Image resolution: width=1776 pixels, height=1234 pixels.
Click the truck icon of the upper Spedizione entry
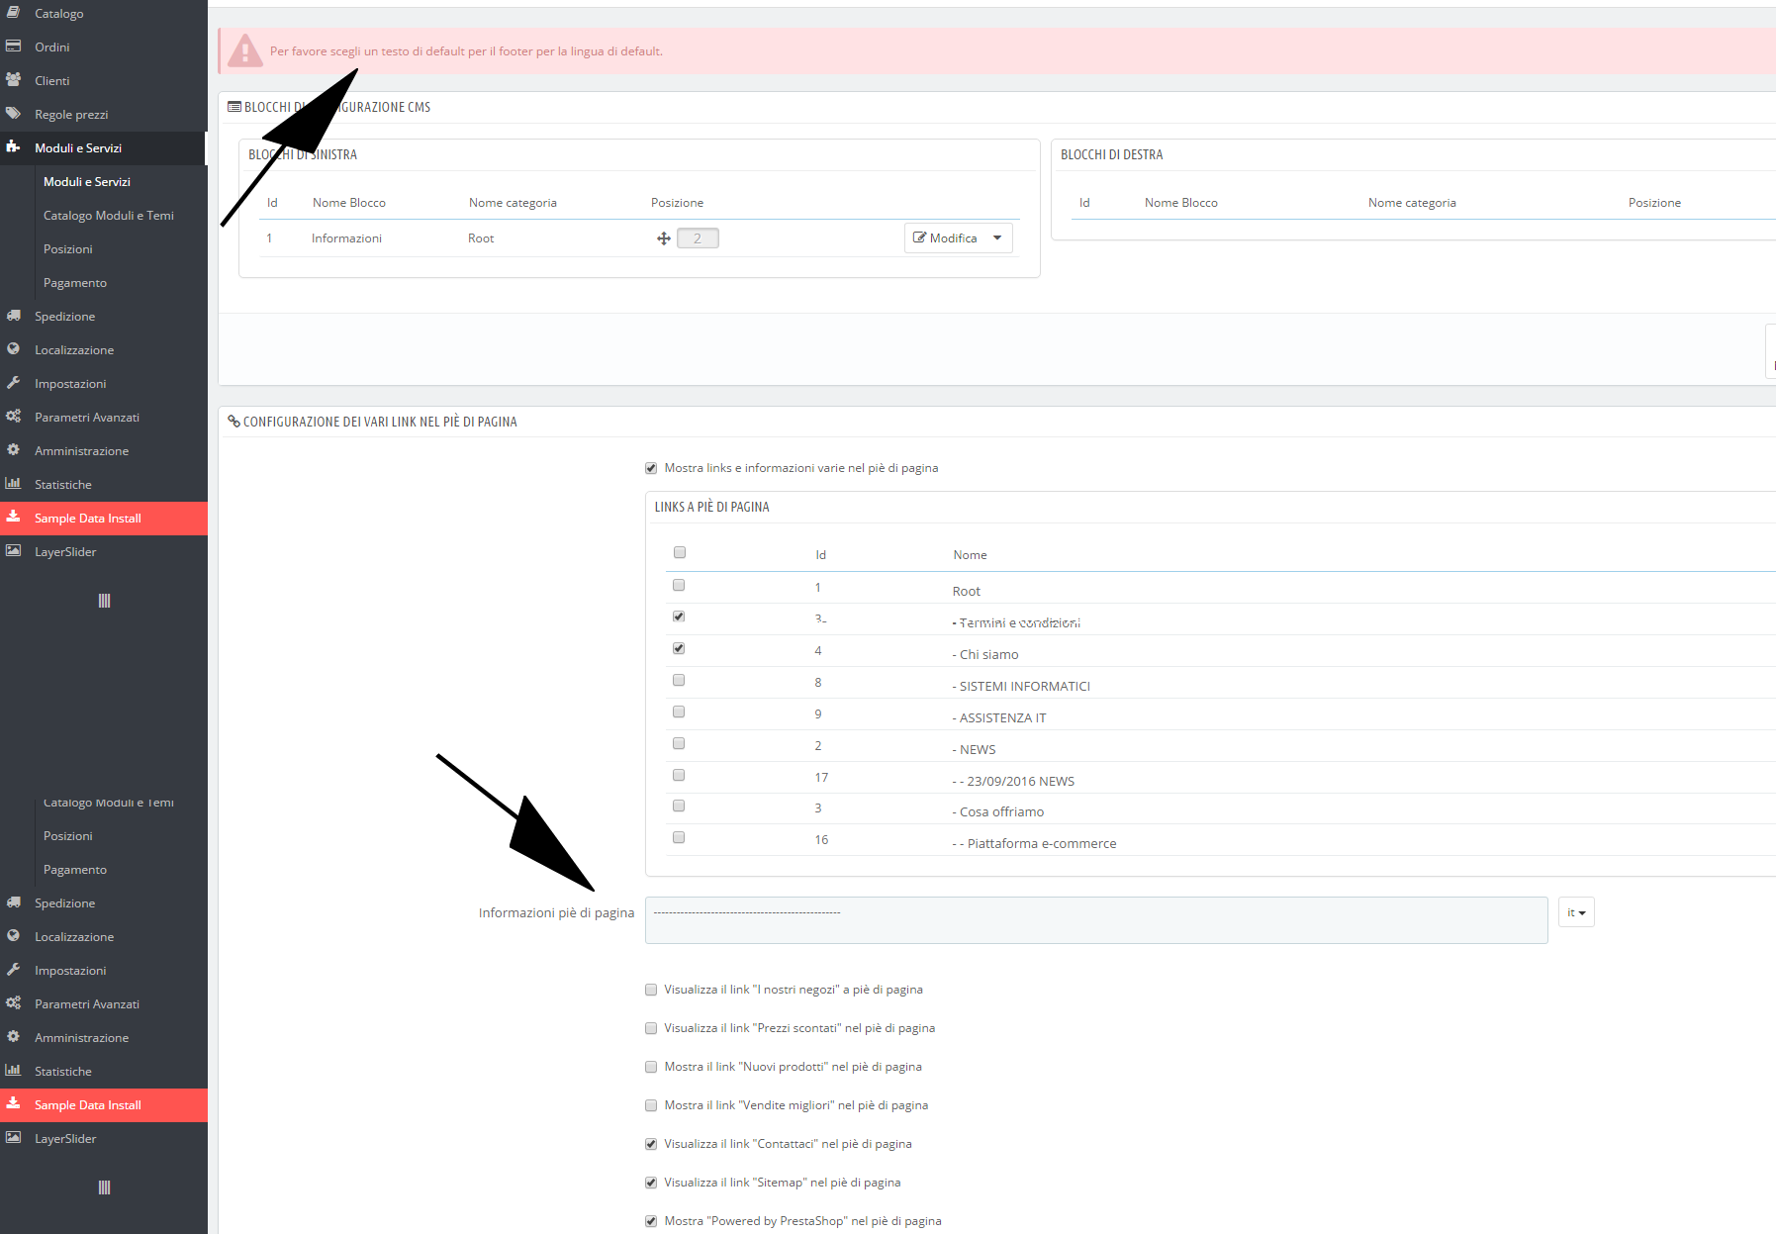[x=13, y=316]
